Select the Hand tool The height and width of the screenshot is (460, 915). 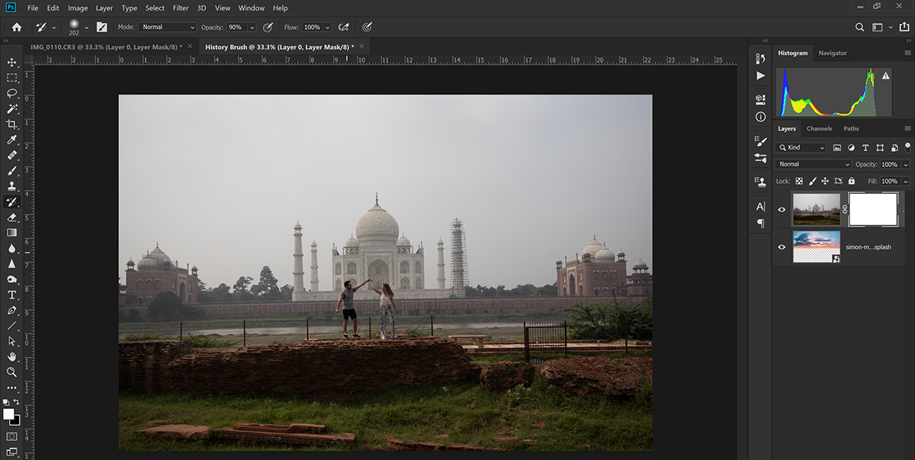pyautogui.click(x=11, y=356)
